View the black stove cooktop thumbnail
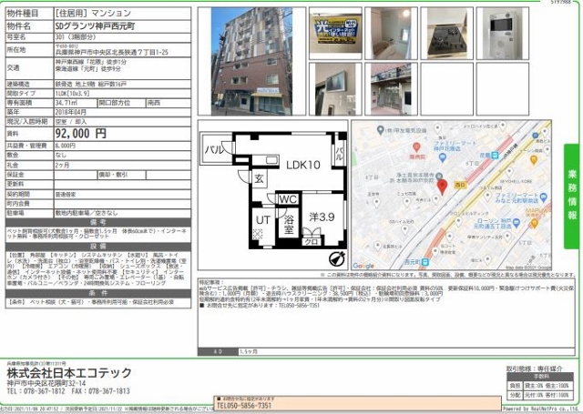This screenshot has height=414, width=583. 447,34
